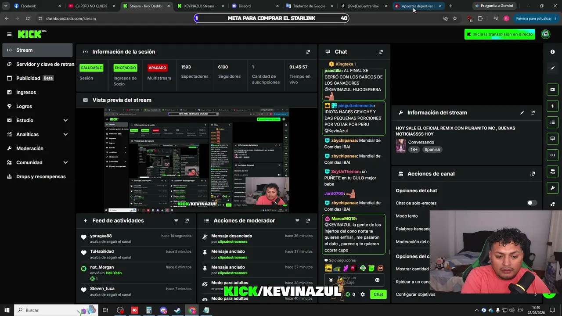Screen dimensions: 562x316
Task: Expand the Estudio sidebar section
Action: (x=65, y=120)
